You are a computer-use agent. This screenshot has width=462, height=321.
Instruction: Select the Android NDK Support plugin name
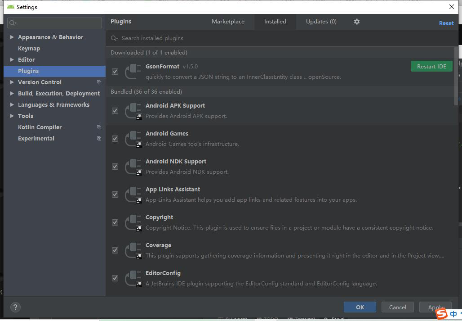tap(176, 162)
